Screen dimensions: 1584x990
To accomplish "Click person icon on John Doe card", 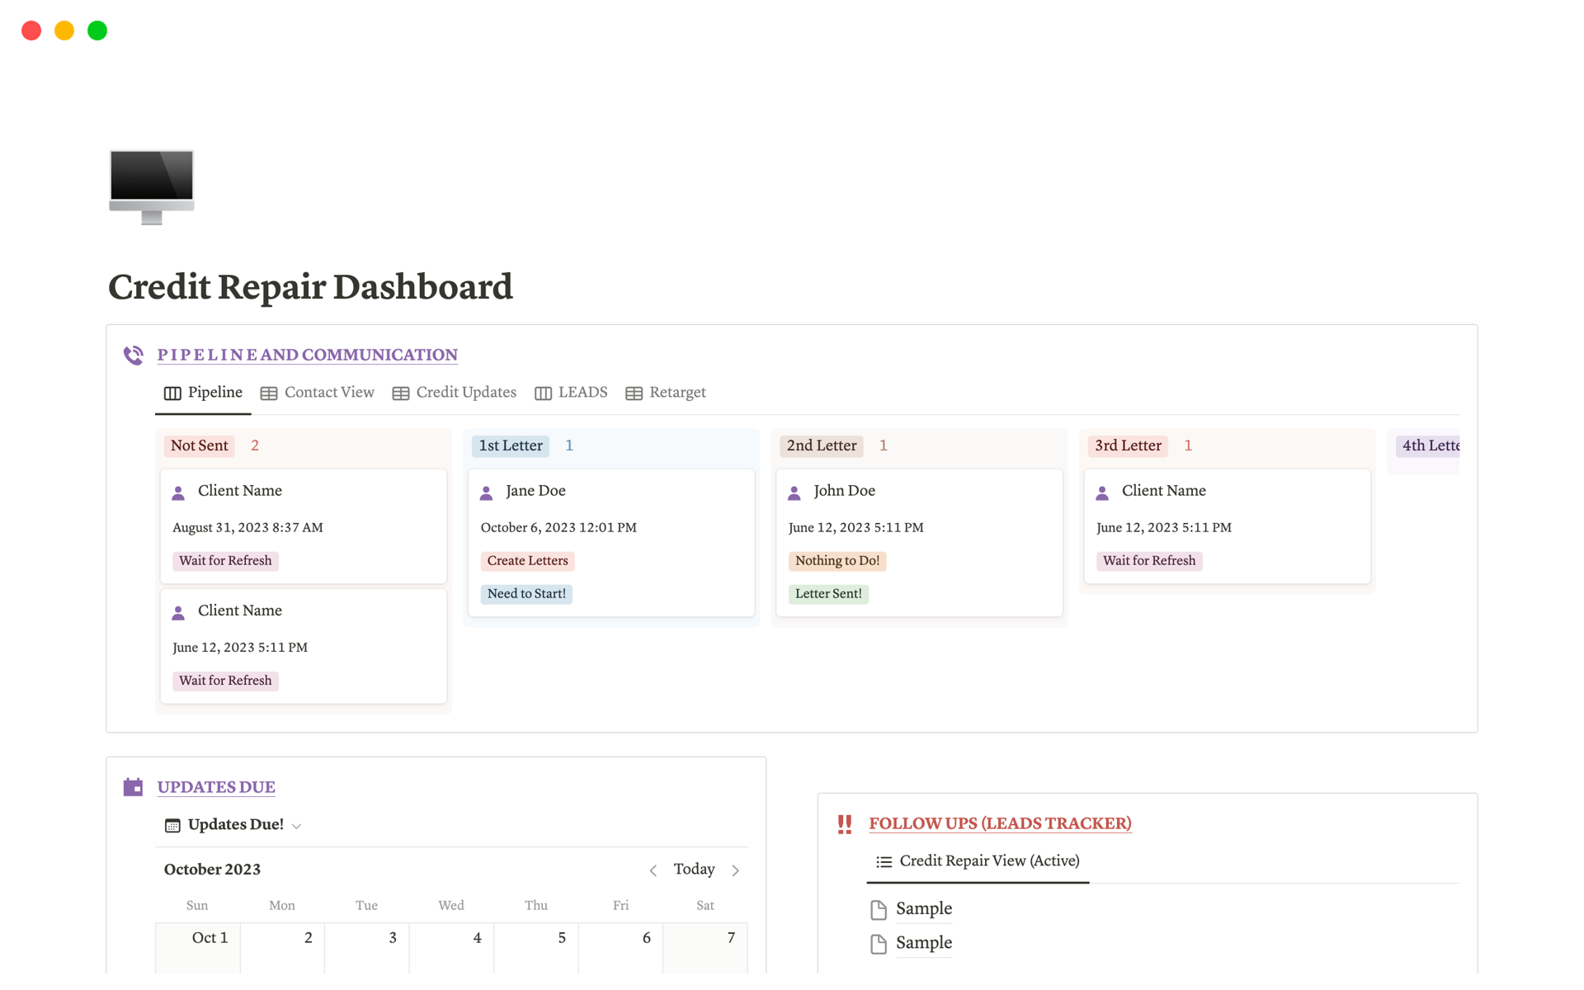I will click(794, 493).
